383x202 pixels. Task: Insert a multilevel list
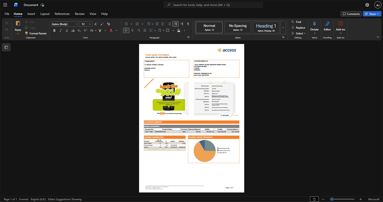148,24
